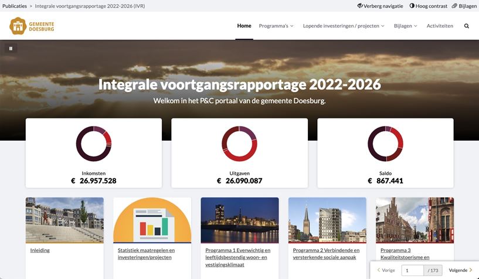Go to previous page with Vorige
Screen dimensions: 479x279
(x=386, y=270)
